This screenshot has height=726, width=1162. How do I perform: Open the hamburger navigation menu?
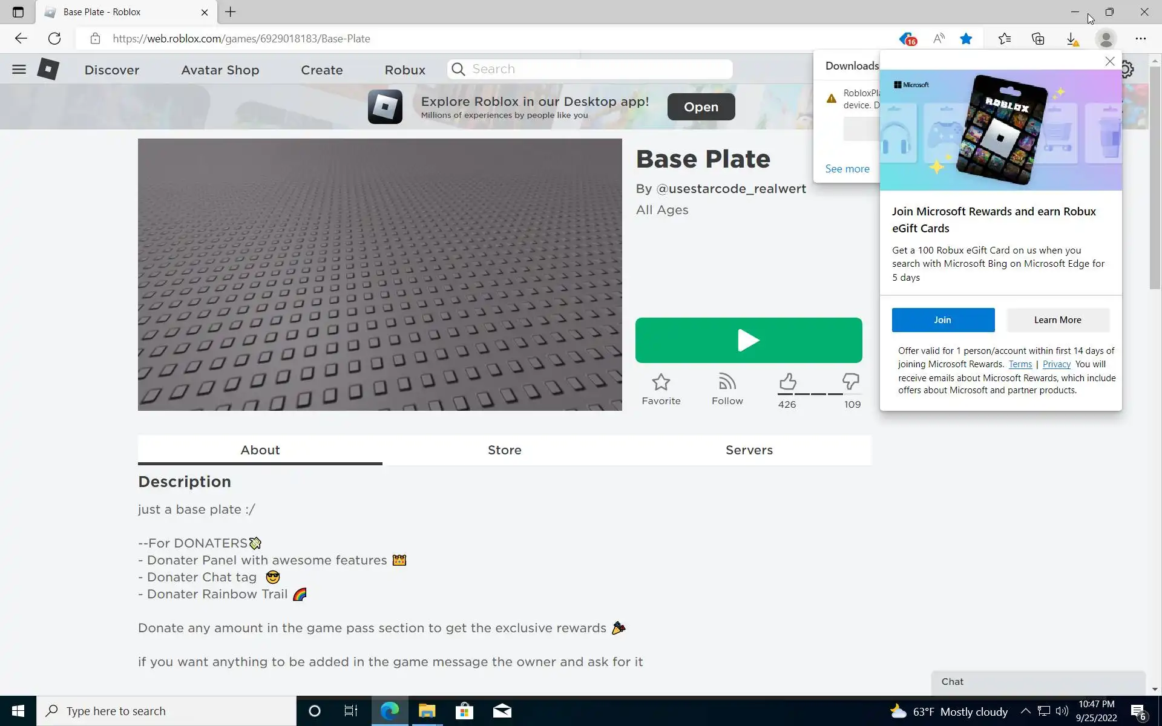point(19,69)
